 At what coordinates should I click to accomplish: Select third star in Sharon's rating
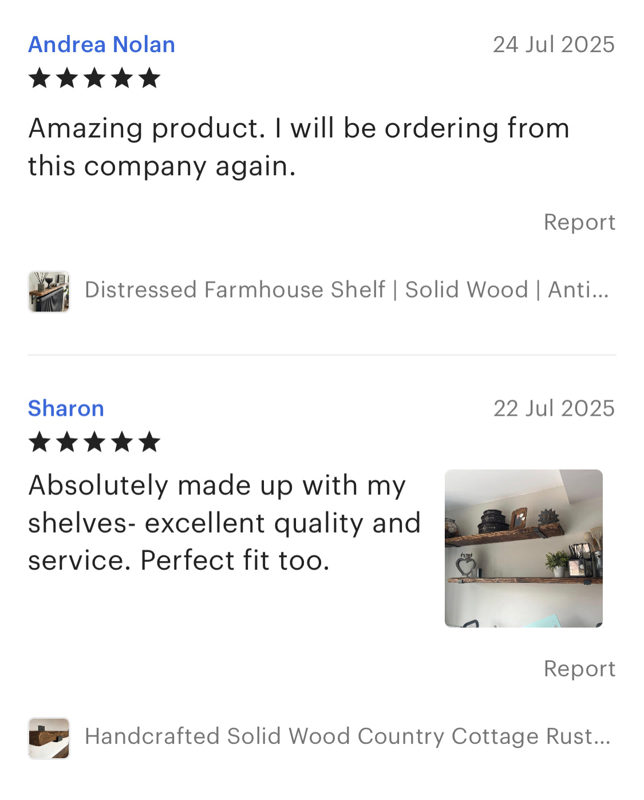(94, 442)
